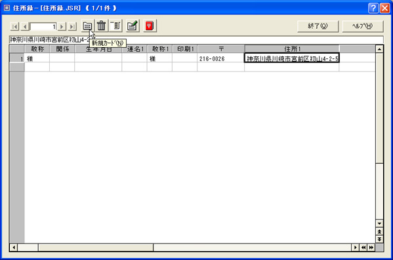393x260 pixels.
Task: Click horizontal scrollbar jump-to-end double arrow
Action: 371,248
